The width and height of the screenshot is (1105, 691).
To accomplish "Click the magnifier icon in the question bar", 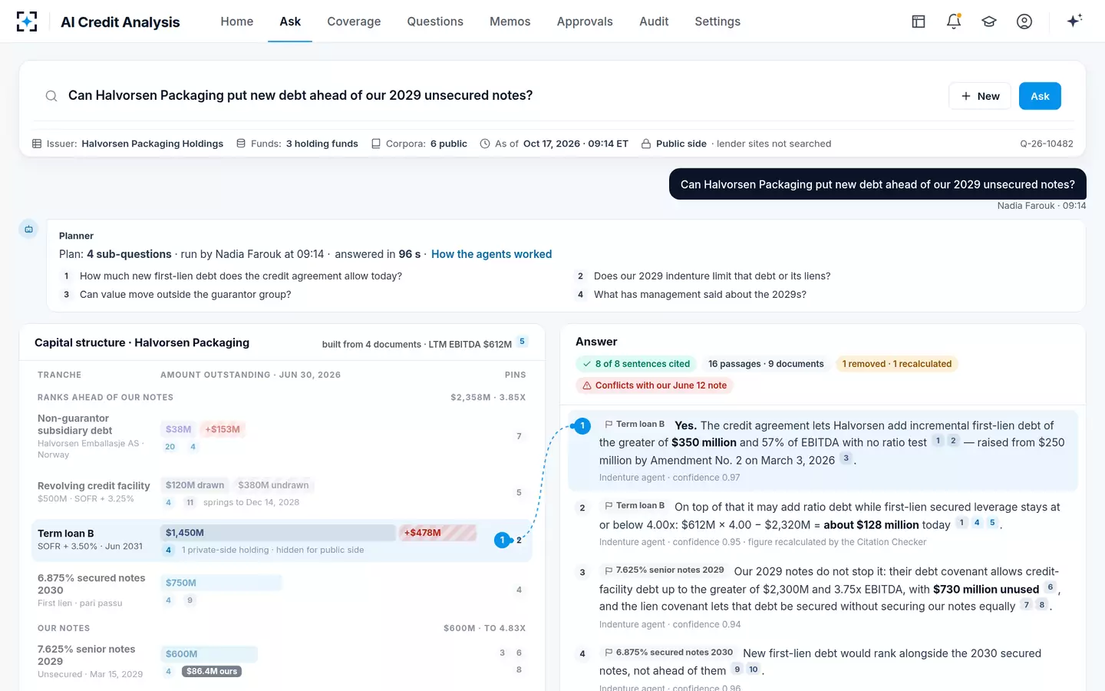I will 51,96.
